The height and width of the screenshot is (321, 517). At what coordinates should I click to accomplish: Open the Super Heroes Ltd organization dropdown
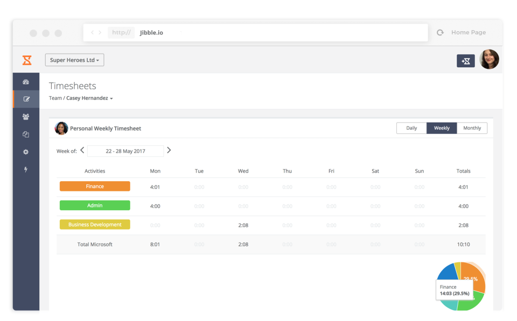[74, 60]
